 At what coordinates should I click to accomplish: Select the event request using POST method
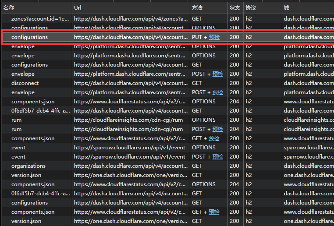18,157
